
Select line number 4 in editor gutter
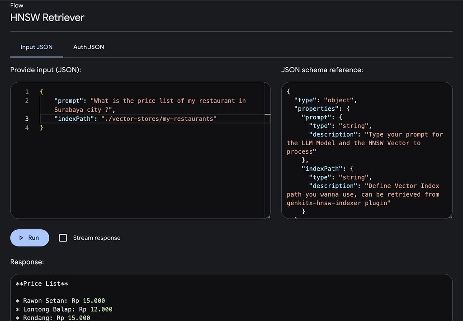(x=27, y=128)
